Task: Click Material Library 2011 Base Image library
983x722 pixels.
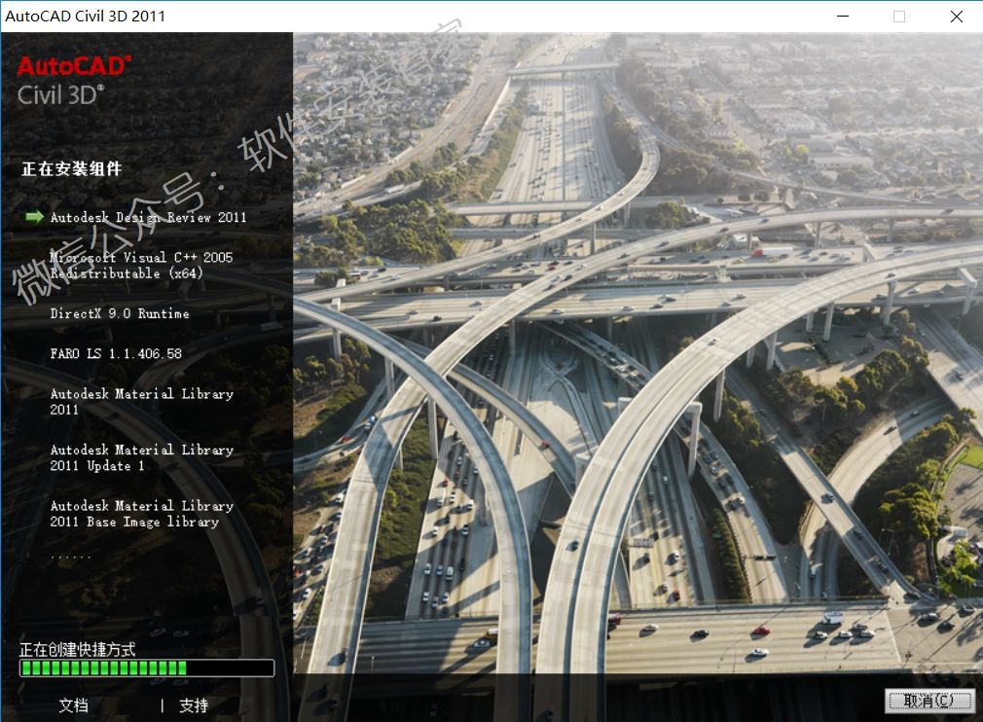Action: click(142, 514)
